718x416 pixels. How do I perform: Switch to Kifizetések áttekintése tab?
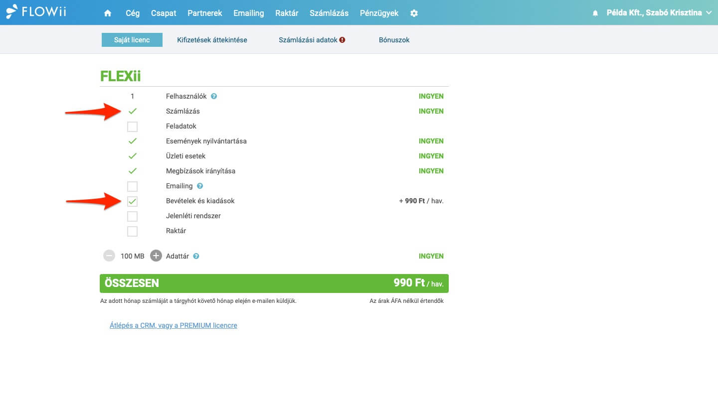tap(212, 40)
